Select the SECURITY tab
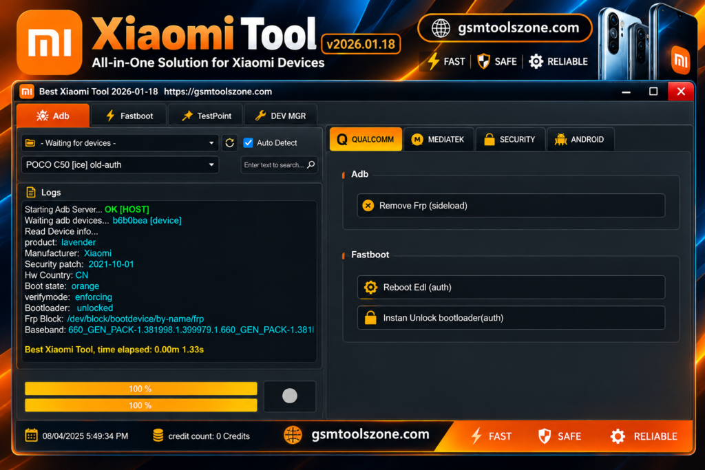 (x=510, y=139)
